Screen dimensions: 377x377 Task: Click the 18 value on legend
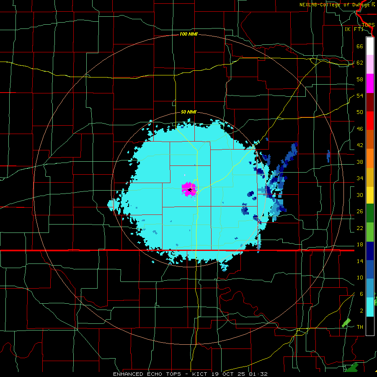(x=360, y=245)
